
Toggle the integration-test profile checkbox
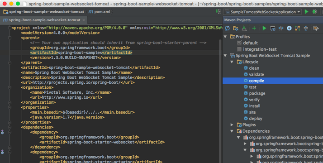239,49
